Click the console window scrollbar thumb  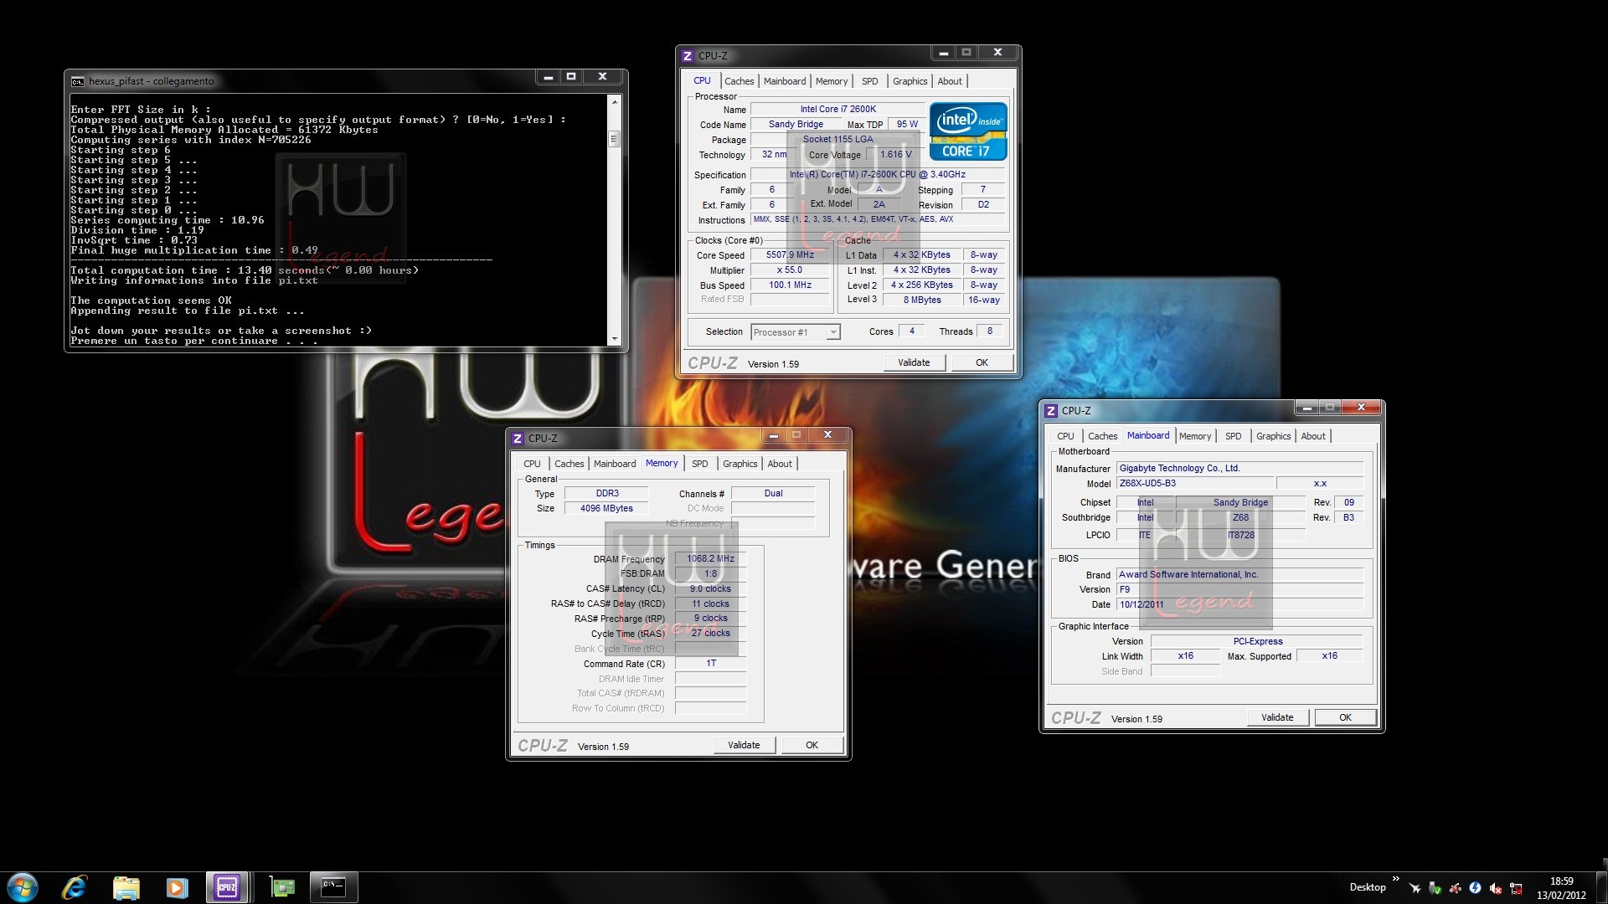pyautogui.click(x=615, y=139)
